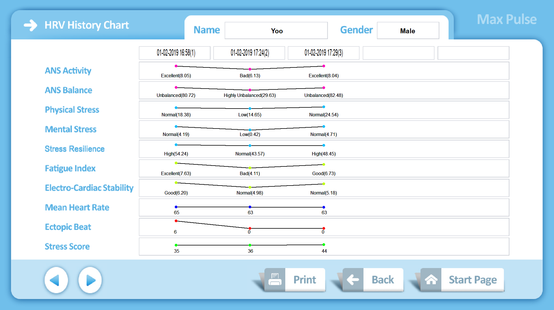The width and height of the screenshot is (554, 310).
Task: Click the Gender field showing Male
Action: click(x=408, y=31)
